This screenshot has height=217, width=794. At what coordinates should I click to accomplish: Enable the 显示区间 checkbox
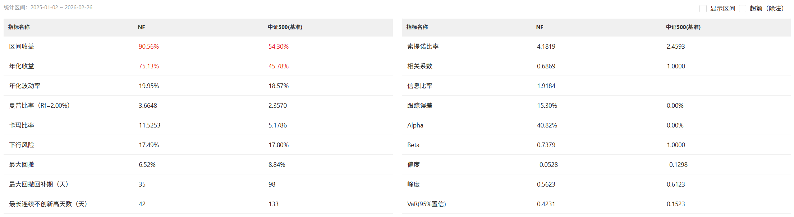tap(703, 9)
